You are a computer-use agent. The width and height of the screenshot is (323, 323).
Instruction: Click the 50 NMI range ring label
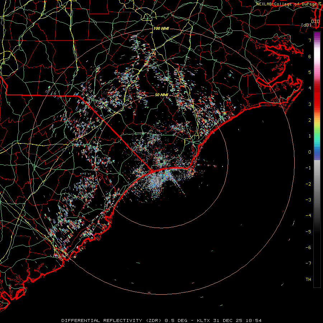[x=161, y=95]
